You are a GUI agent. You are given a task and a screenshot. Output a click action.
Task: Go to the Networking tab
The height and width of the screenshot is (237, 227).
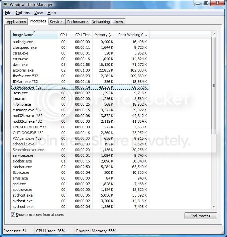pos(101,22)
